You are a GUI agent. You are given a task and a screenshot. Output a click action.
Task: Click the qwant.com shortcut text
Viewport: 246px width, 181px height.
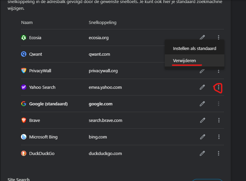click(99, 54)
